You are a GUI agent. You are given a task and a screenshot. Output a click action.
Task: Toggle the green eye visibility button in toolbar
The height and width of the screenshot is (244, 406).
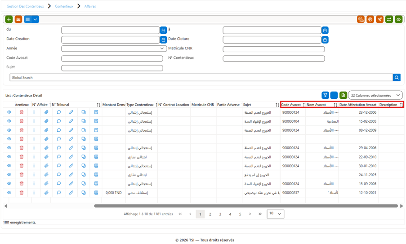pos(398,19)
